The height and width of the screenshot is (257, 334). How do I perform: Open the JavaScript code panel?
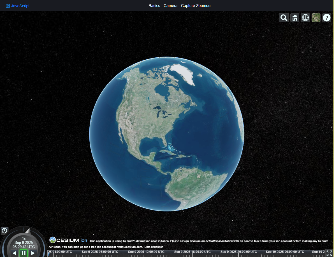[x=17, y=6]
